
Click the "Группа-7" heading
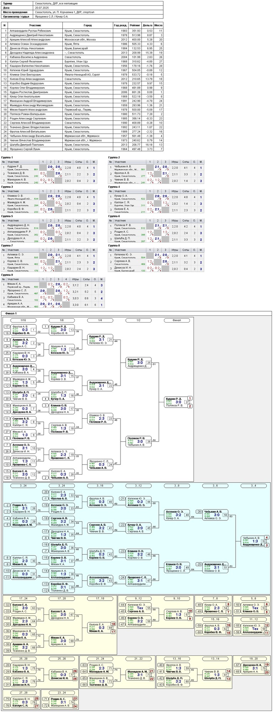[7, 246]
